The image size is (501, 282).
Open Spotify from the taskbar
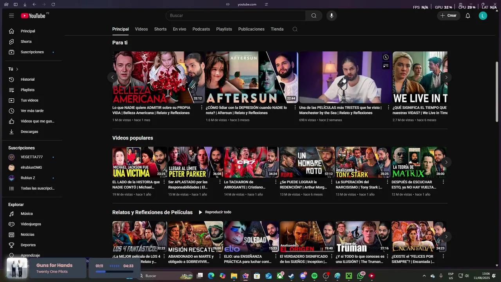314,276
